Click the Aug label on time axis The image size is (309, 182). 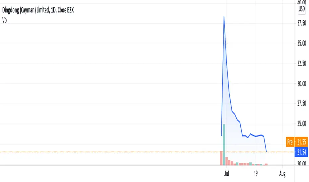[282, 173]
